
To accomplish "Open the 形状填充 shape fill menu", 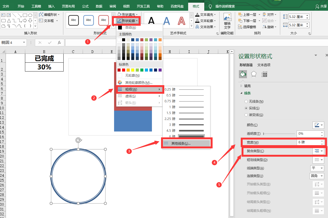I will coord(127,14).
